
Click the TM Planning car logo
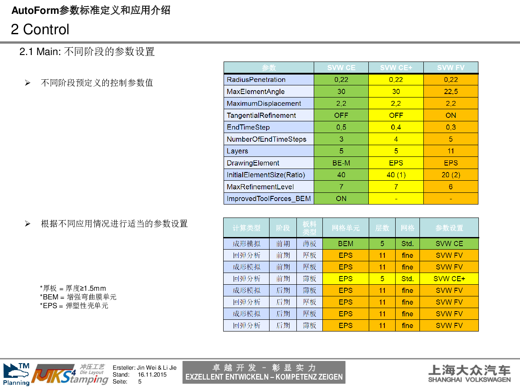(16, 374)
